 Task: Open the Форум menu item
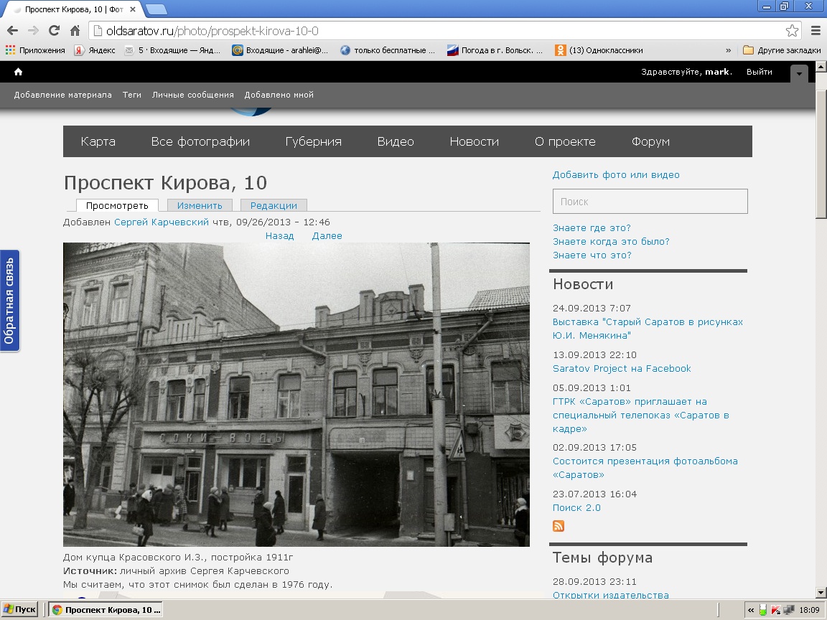tap(650, 141)
